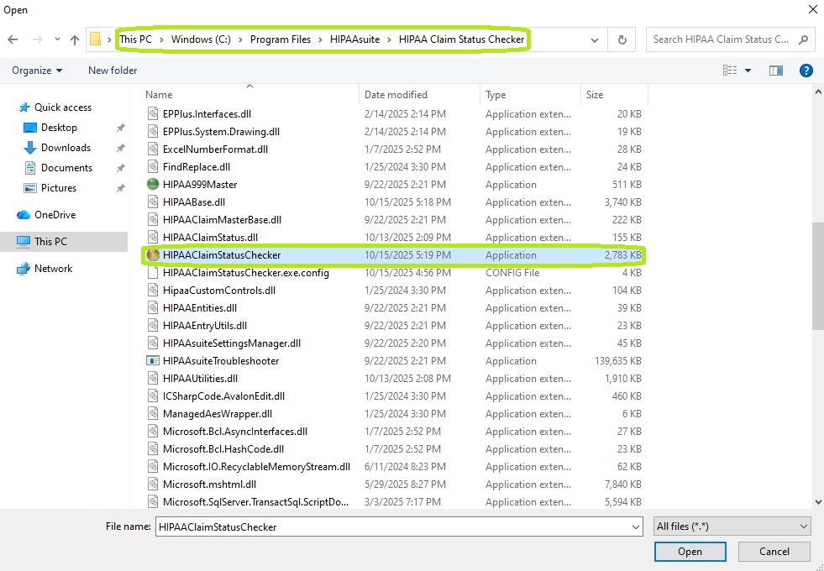Expand the address bar history dropdown
The image size is (824, 571).
pyautogui.click(x=595, y=39)
